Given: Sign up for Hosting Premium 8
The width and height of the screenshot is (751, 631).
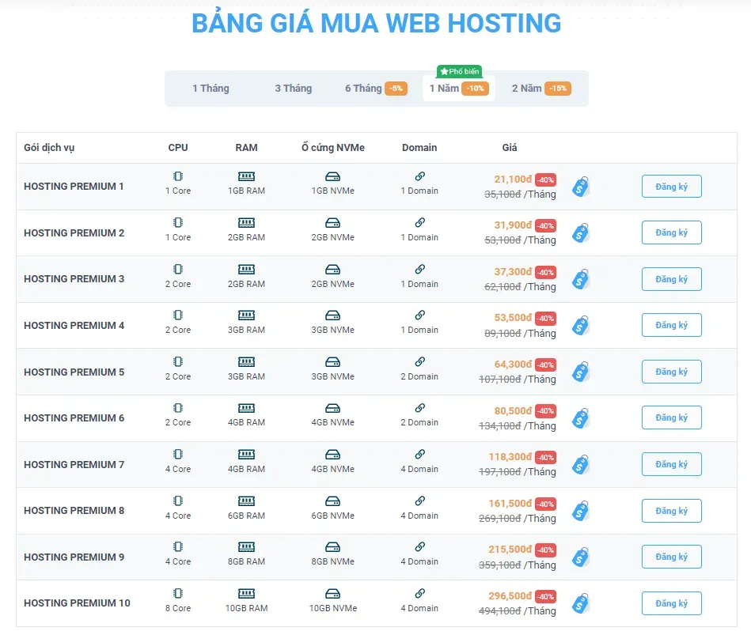Looking at the screenshot, I should (x=672, y=511).
